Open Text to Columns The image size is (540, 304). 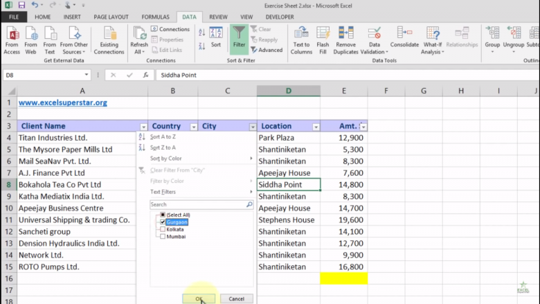301,40
